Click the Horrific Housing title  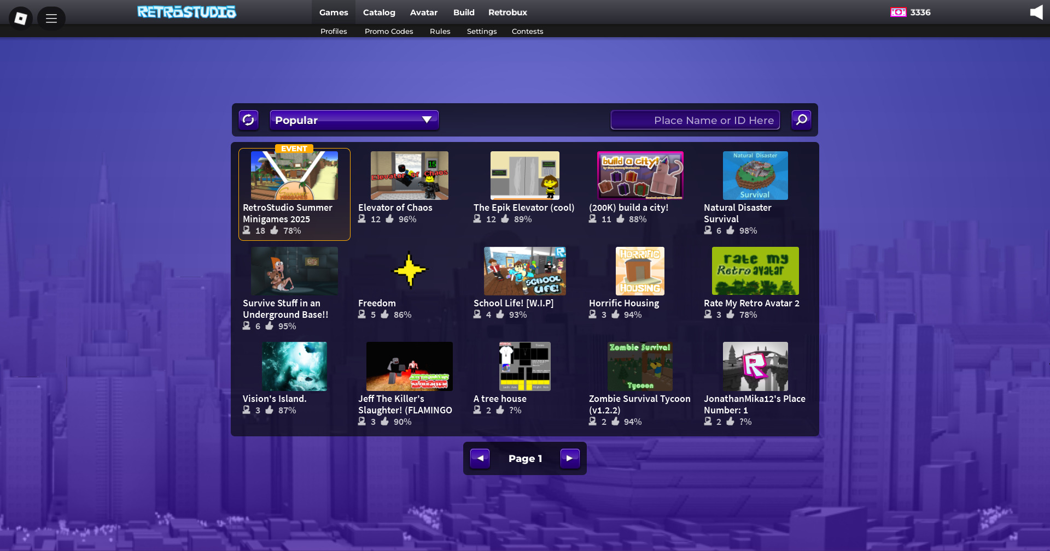(624, 303)
